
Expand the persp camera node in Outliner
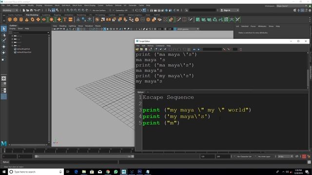[12, 36]
